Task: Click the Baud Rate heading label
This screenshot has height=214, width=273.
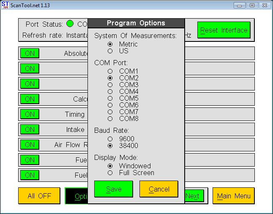Action: [112, 130]
